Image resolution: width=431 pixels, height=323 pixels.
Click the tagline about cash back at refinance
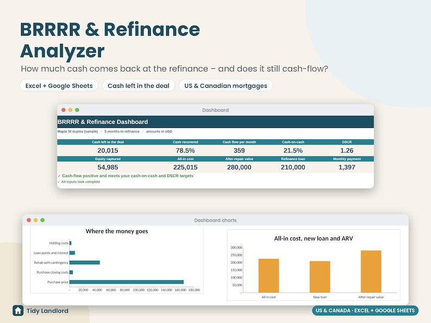pyautogui.click(x=175, y=69)
